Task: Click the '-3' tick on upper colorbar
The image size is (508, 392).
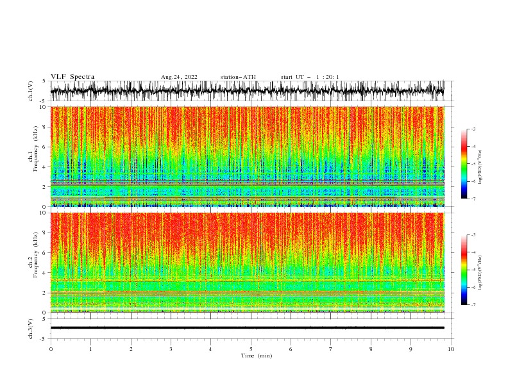Action: (473, 129)
